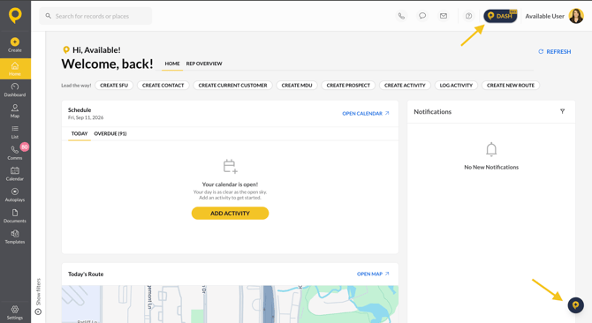Click the Notifications bell icon
Image resolution: width=592 pixels, height=323 pixels.
[x=491, y=149]
